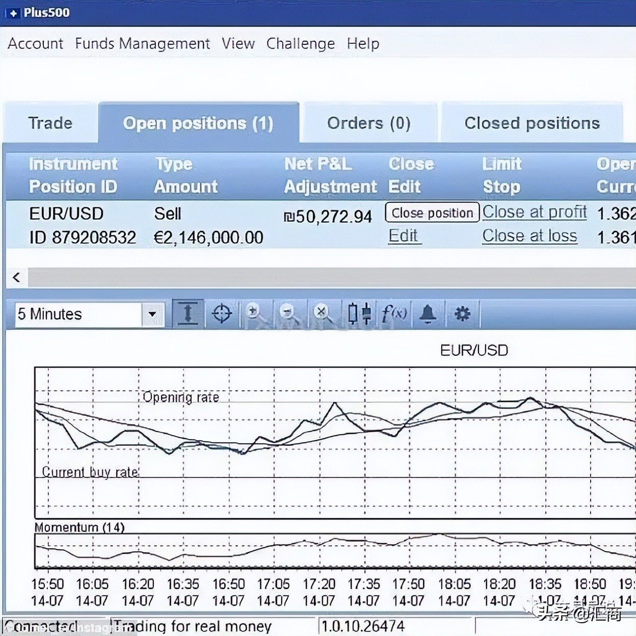Select the crosshair tool in chart toolbar
The image size is (636, 636).
click(x=221, y=313)
